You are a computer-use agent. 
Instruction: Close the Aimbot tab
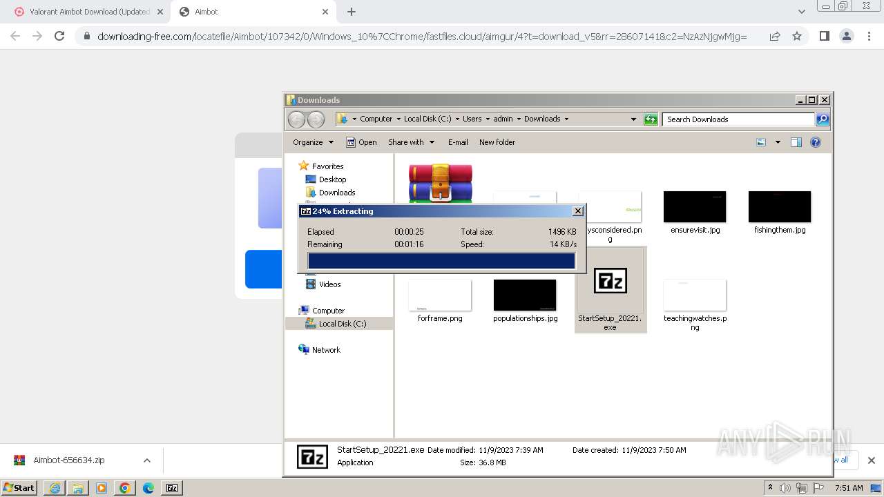coord(325,12)
